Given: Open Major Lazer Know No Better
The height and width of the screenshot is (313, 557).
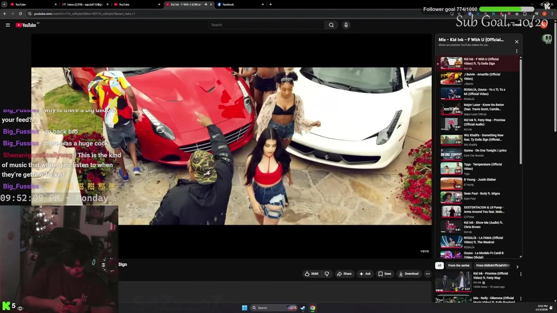Looking at the screenshot, I should click(x=478, y=109).
